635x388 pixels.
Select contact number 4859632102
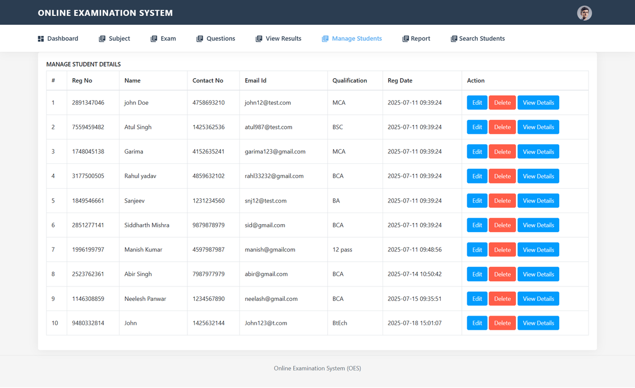pos(208,176)
